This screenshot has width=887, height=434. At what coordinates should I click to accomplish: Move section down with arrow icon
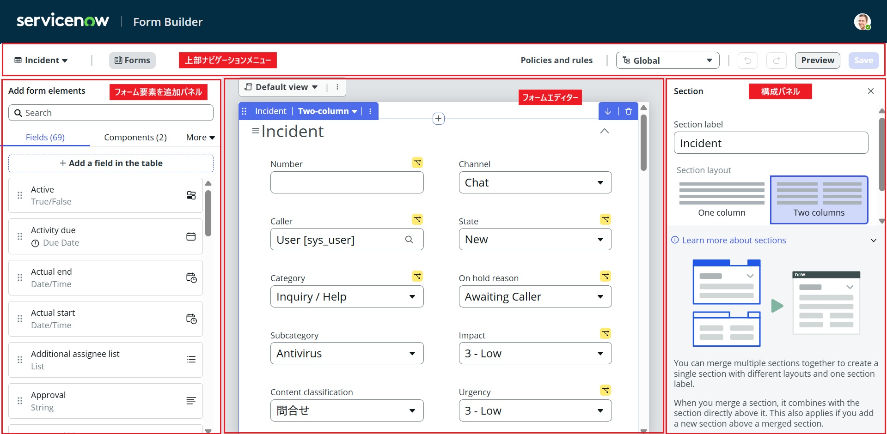(x=608, y=111)
